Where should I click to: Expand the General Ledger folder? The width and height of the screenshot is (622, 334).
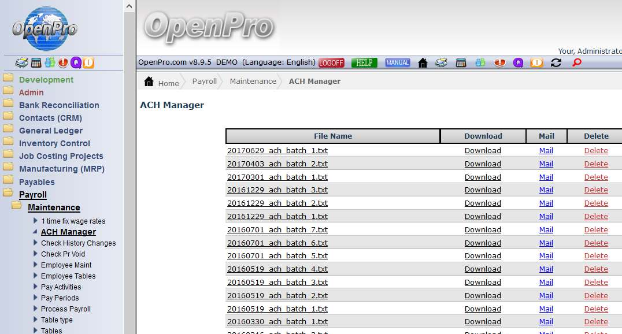(51, 131)
